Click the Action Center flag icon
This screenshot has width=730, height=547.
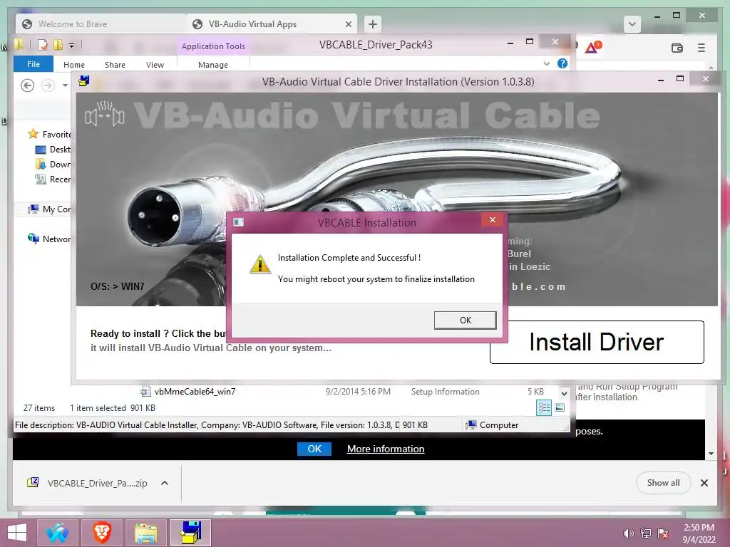(x=662, y=533)
